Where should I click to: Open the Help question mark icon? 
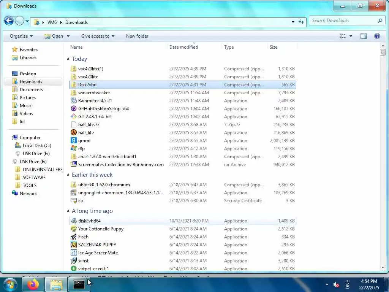pyautogui.click(x=377, y=36)
